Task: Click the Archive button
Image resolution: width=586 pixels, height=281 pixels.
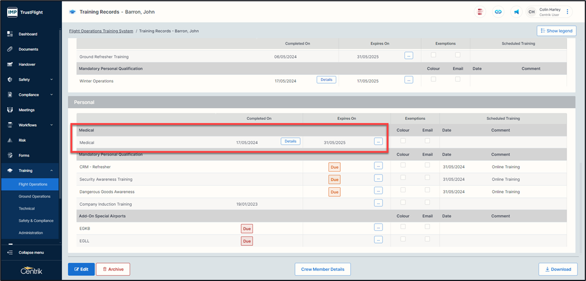Action: 113,269
